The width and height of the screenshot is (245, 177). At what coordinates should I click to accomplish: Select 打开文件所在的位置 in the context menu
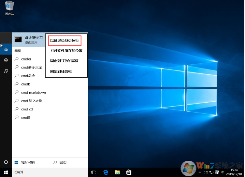click(x=66, y=51)
